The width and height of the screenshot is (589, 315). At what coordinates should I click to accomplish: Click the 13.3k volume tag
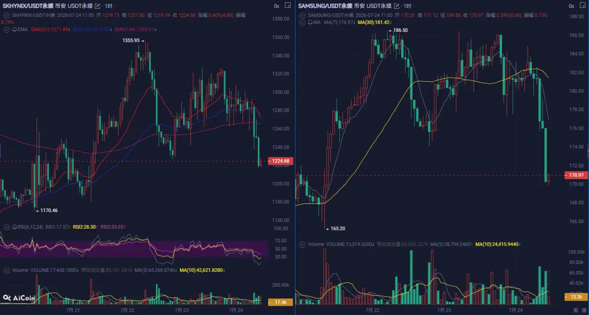pos(576,297)
